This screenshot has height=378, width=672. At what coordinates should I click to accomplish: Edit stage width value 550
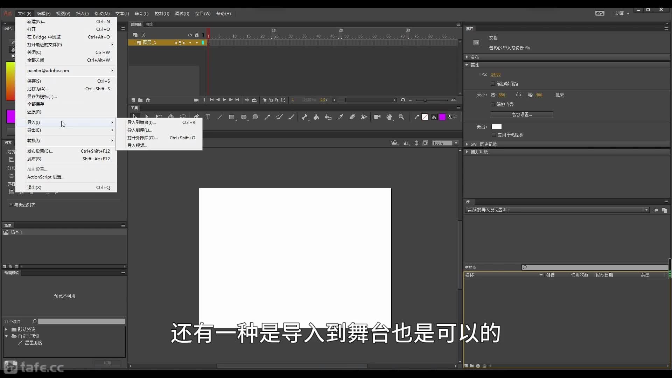[502, 95]
